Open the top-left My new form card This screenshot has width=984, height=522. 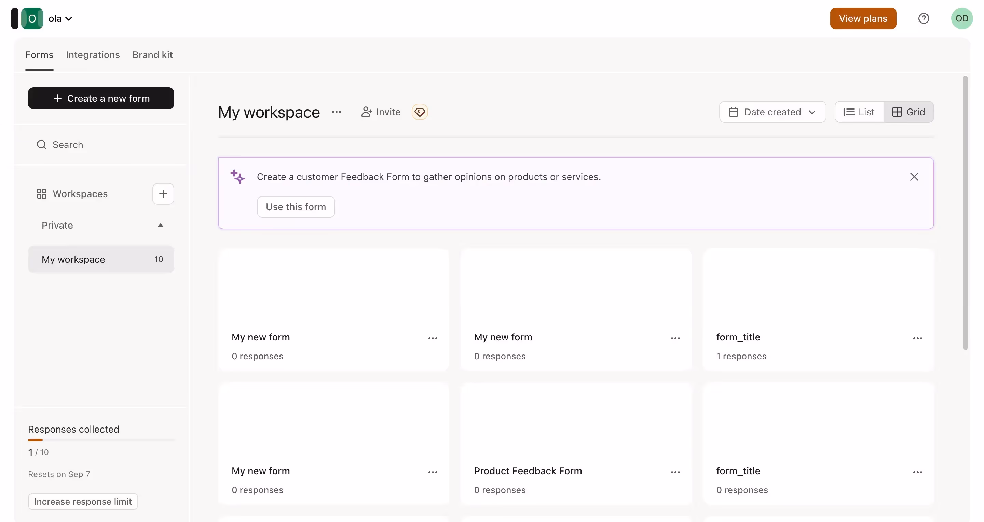pos(333,310)
